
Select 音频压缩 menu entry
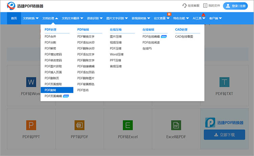tap(116, 66)
